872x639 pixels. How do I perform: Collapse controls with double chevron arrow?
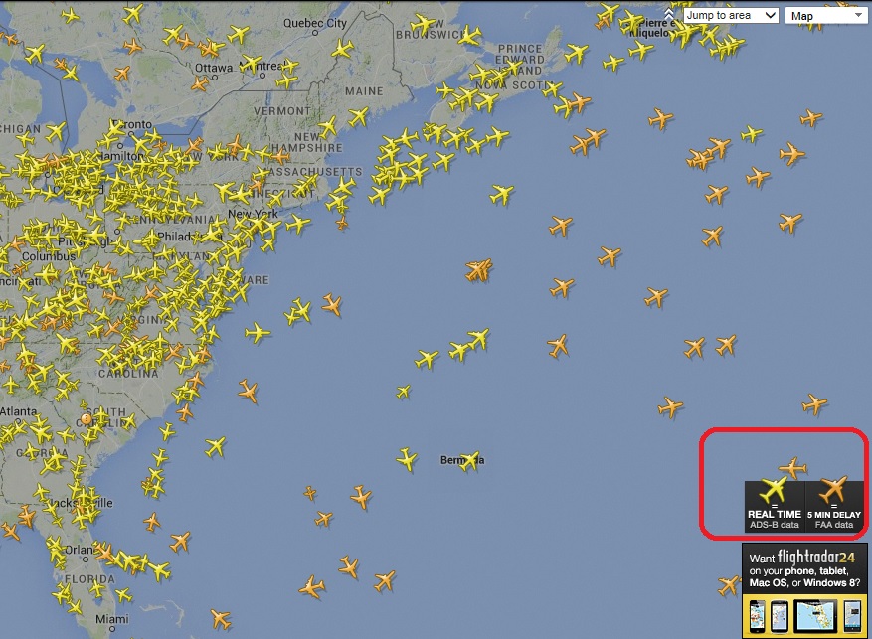pos(668,13)
